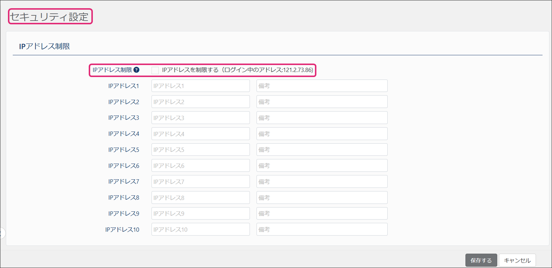
Task: Focus the IPアドレス2 input field
Action: [x=200, y=102]
